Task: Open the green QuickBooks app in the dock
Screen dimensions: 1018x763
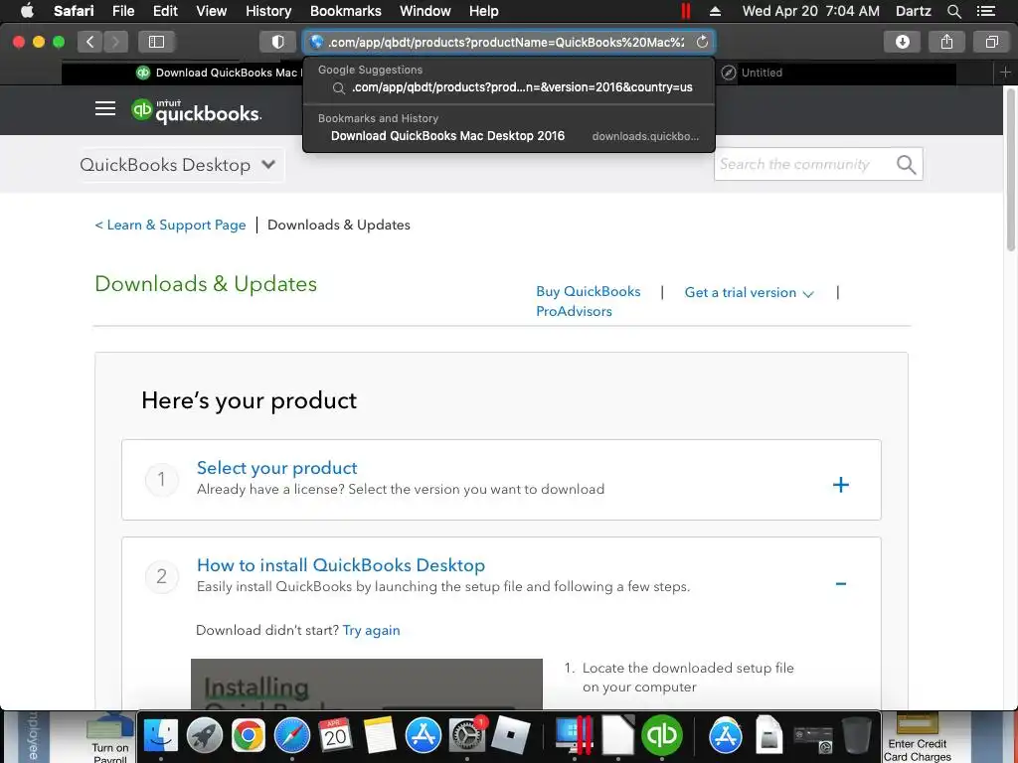Action: click(x=661, y=736)
